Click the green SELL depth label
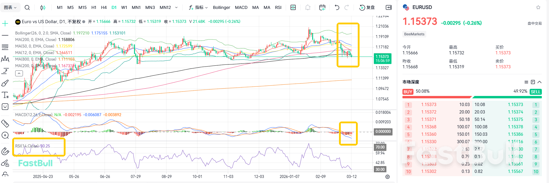 535,92
